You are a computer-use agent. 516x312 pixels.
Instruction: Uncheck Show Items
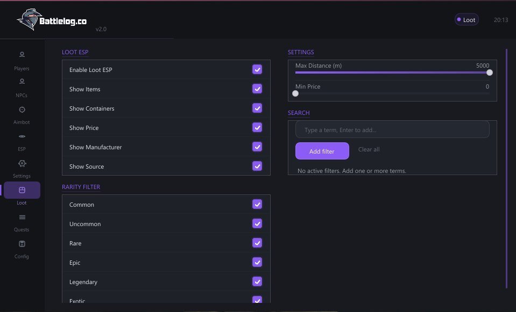point(257,89)
